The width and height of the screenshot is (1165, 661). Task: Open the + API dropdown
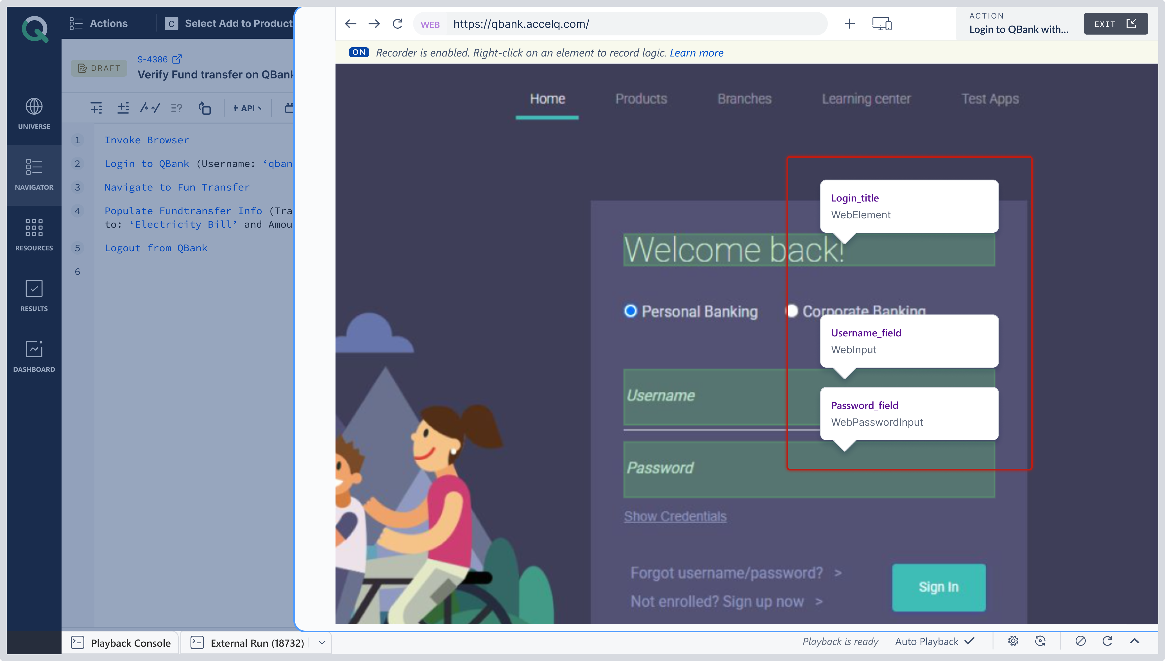[247, 108]
